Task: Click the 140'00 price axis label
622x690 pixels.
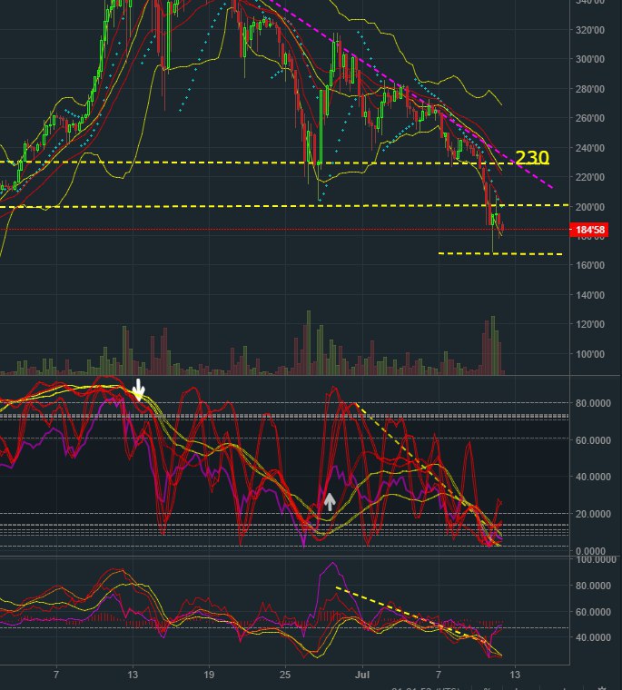Action: (x=590, y=295)
